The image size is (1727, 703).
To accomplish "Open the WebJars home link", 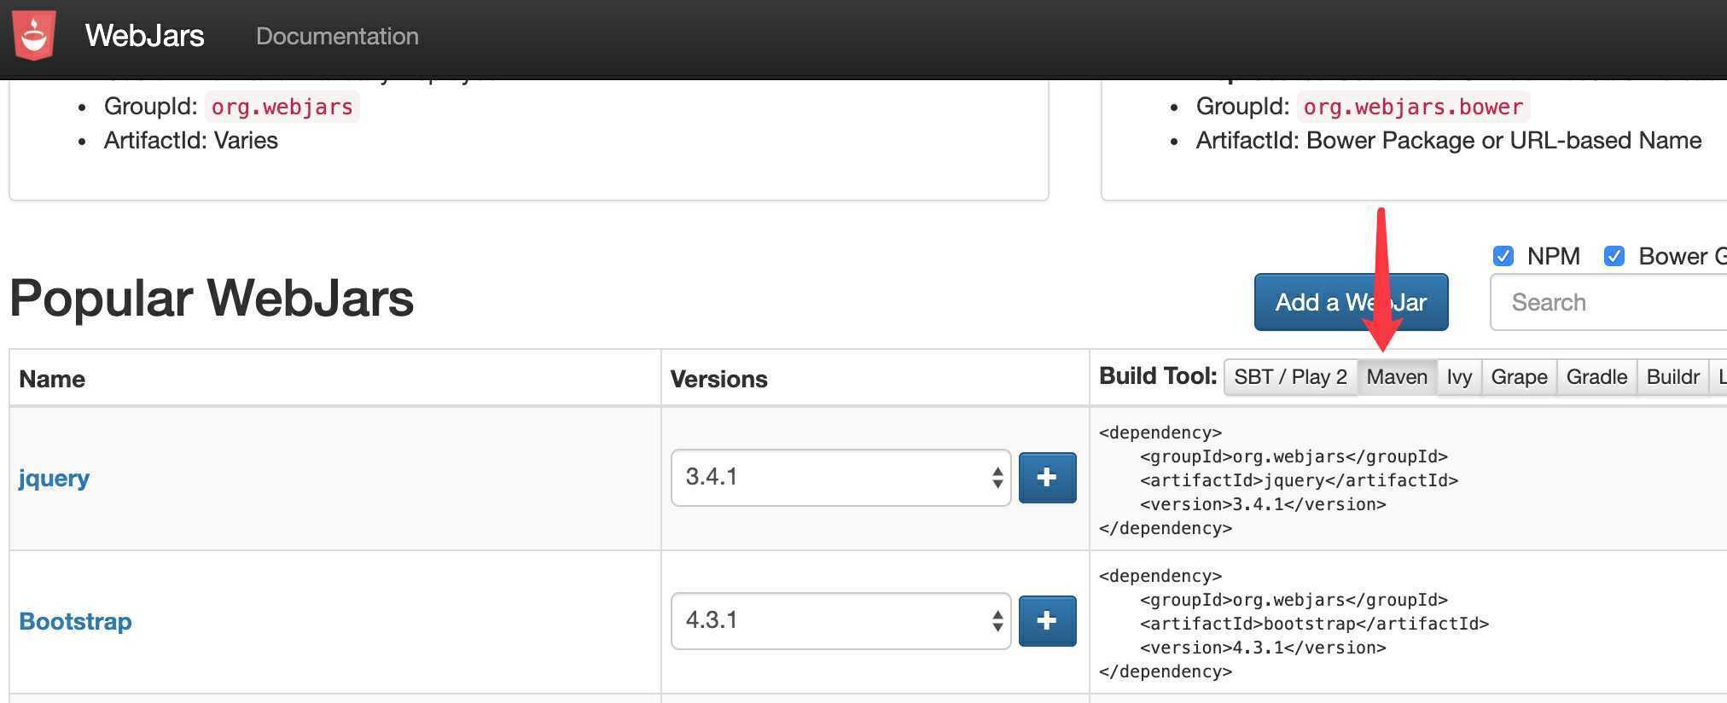I will [x=144, y=36].
